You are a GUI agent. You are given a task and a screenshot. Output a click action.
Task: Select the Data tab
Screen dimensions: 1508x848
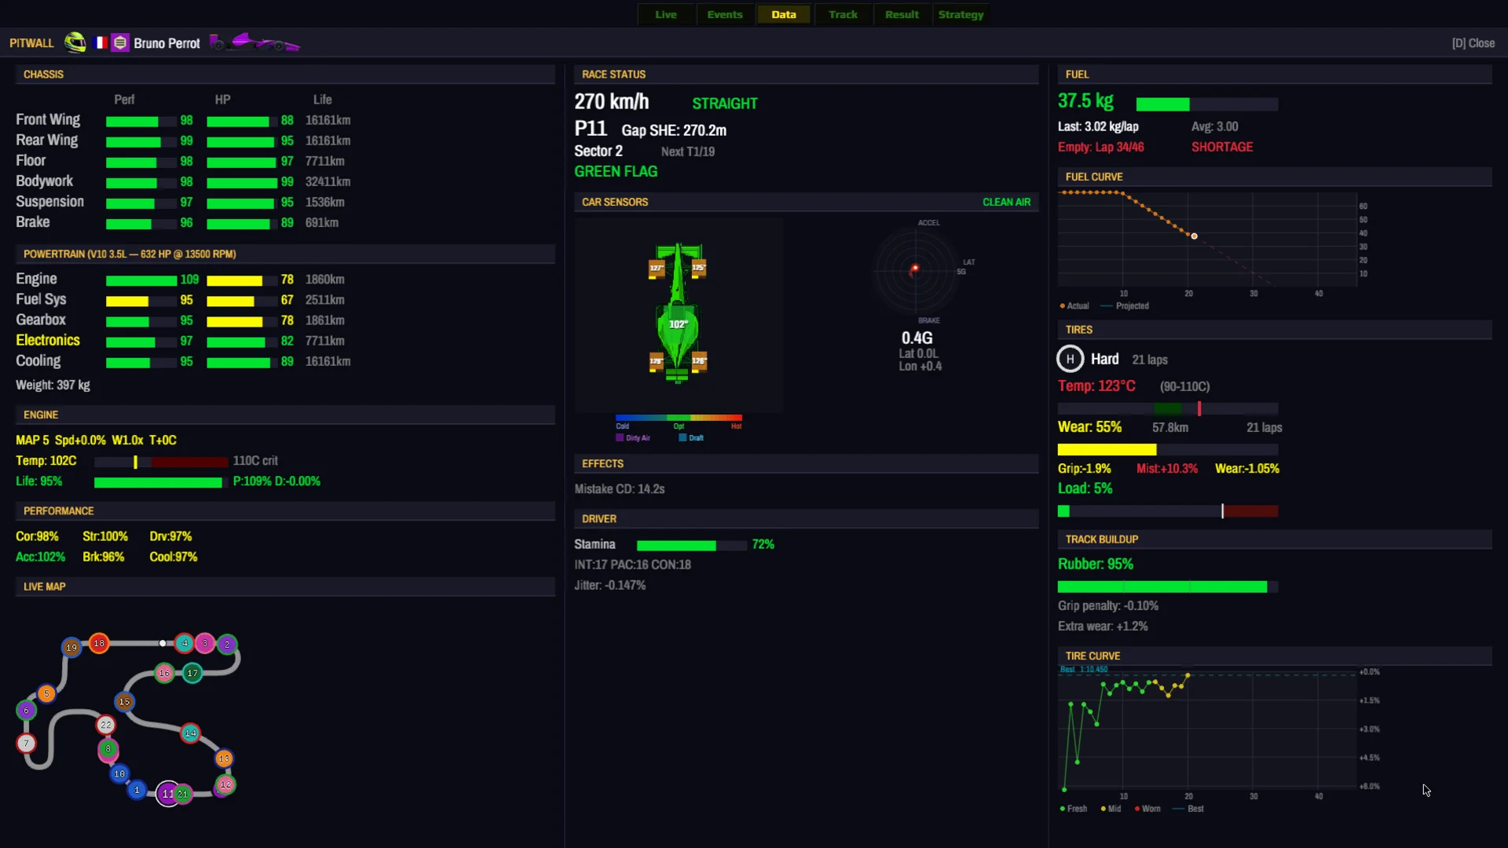click(783, 14)
